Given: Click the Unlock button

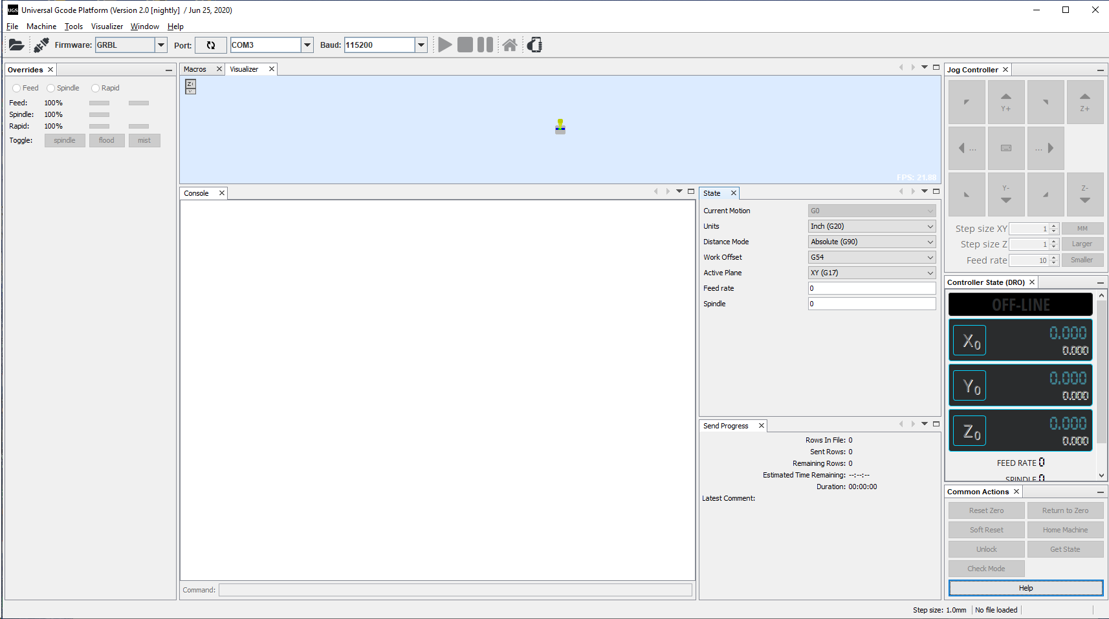Looking at the screenshot, I should tap(987, 549).
